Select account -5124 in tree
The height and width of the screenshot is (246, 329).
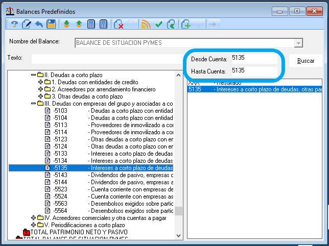click(109, 146)
